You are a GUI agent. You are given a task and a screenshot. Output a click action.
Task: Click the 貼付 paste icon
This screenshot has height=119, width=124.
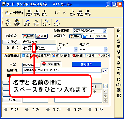pos(17,22)
